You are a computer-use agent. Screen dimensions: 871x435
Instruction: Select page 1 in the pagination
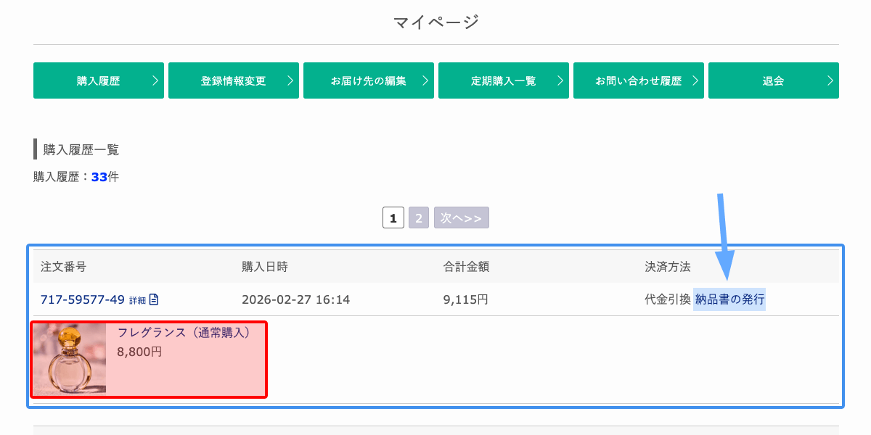pos(393,218)
